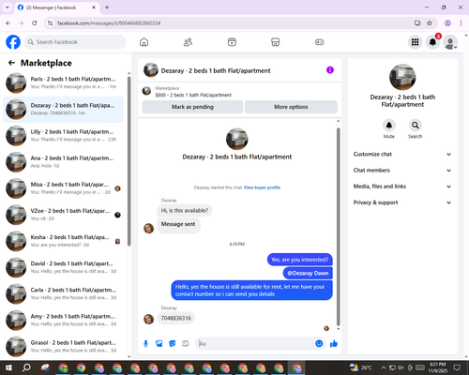This screenshot has height=375, width=469.
Task: Open the David conversation
Action: [x=63, y=267]
